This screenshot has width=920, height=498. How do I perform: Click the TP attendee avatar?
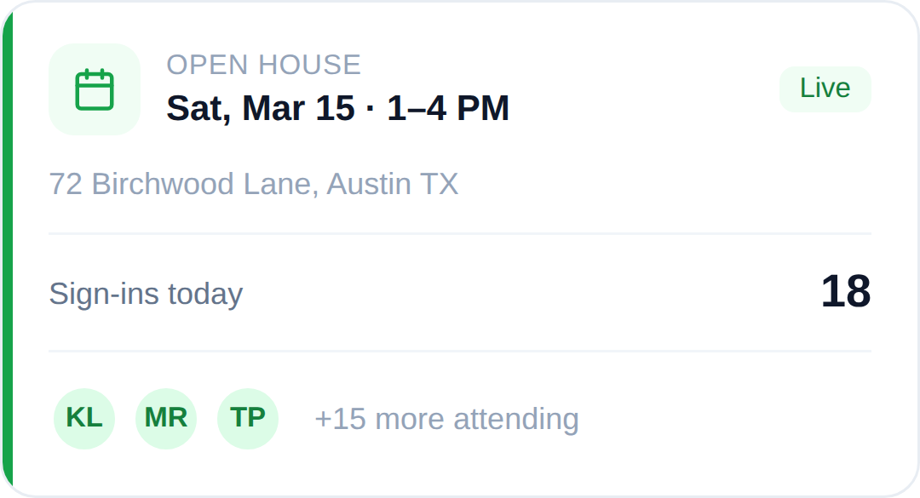[248, 418]
